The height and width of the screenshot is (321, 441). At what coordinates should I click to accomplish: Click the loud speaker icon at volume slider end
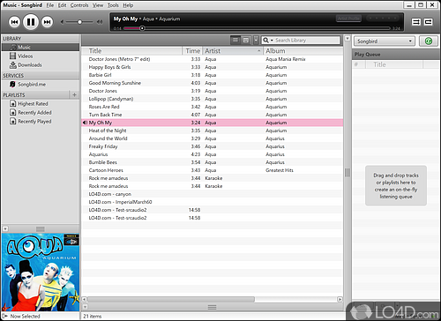100,22
